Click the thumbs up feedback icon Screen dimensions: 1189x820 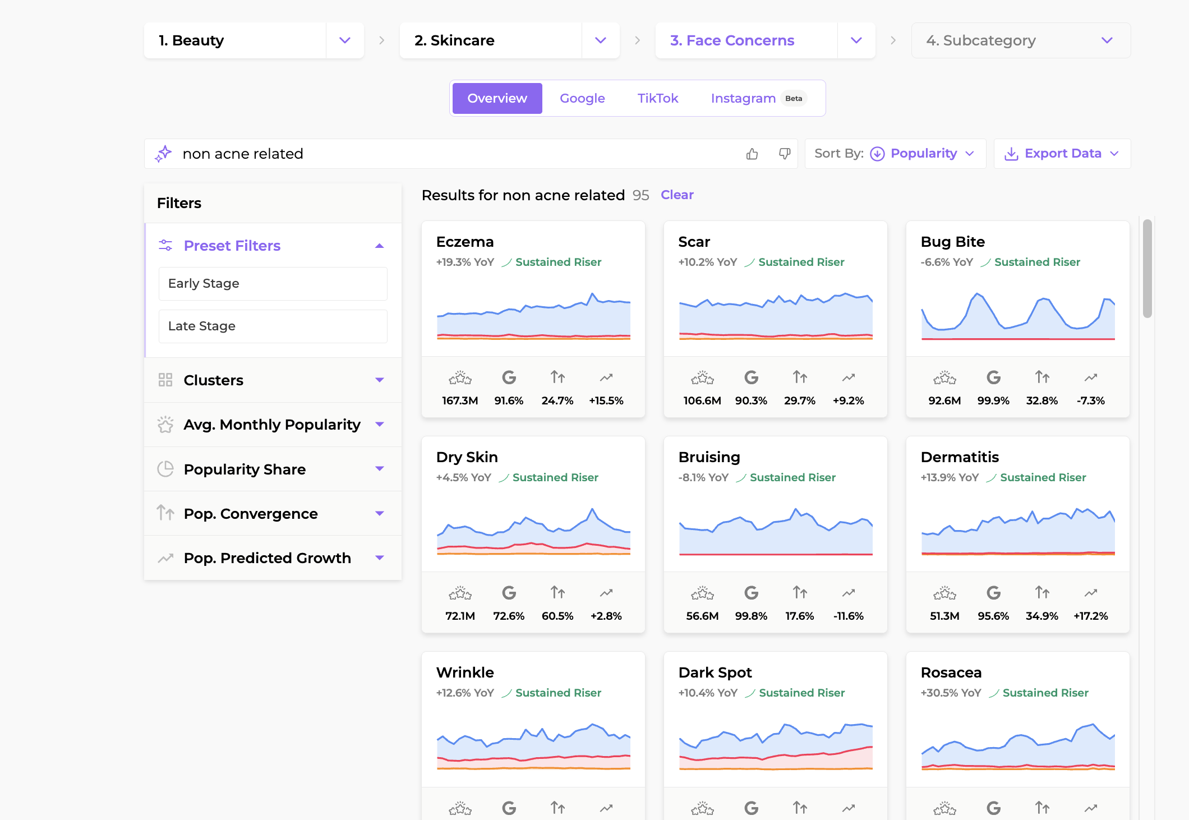pos(752,154)
